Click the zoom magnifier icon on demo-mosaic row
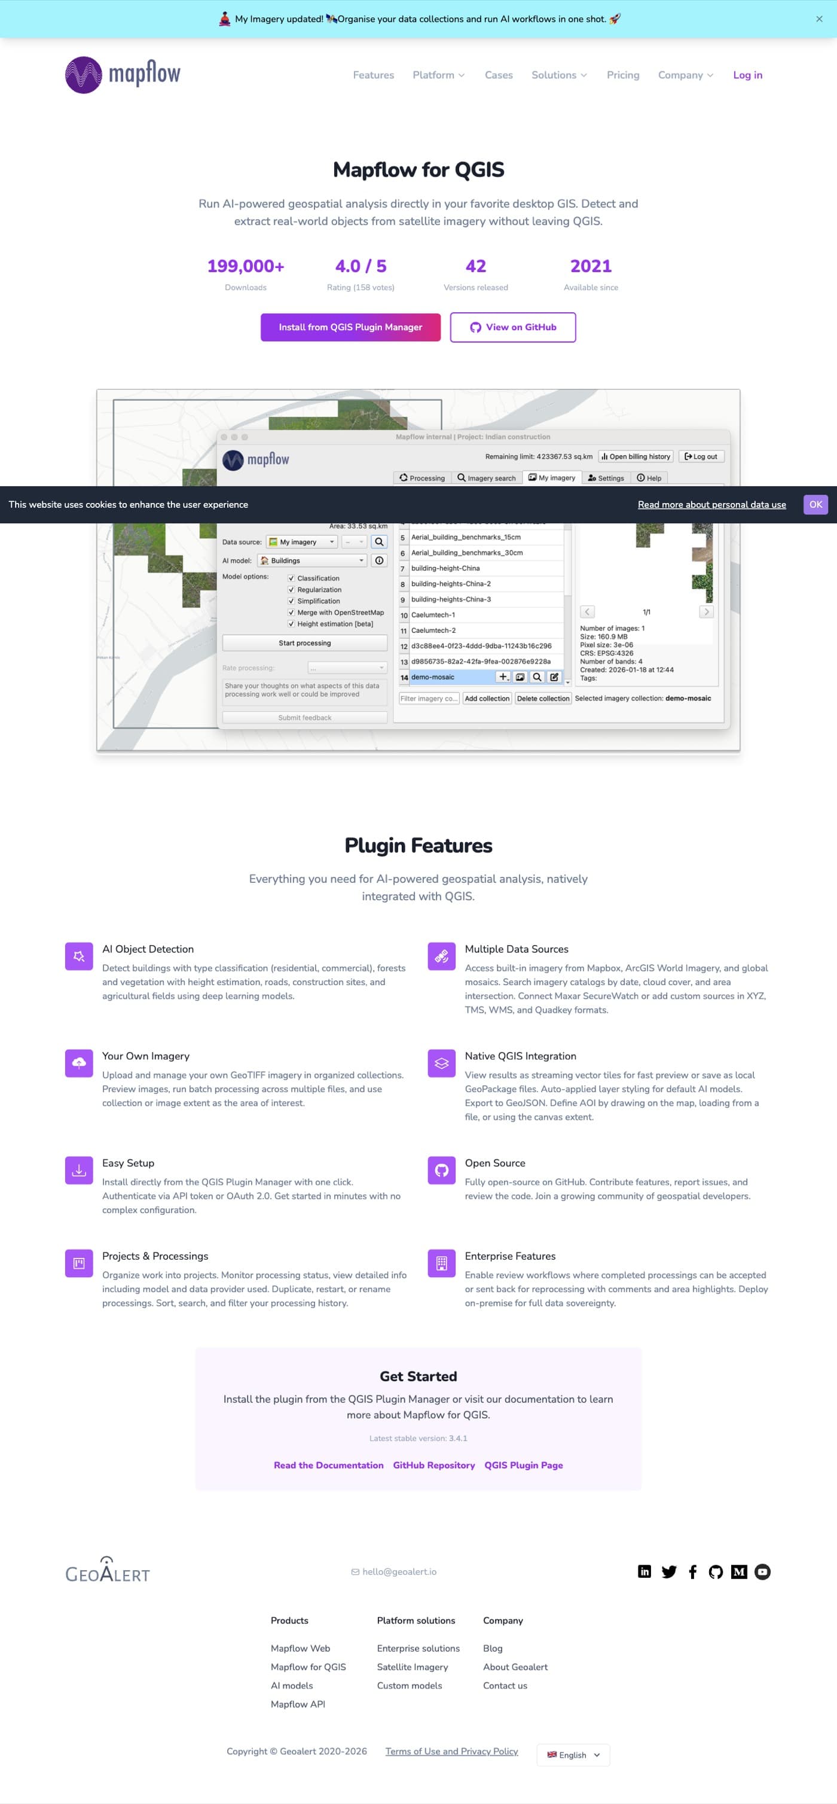This screenshot has height=1804, width=837. (537, 677)
